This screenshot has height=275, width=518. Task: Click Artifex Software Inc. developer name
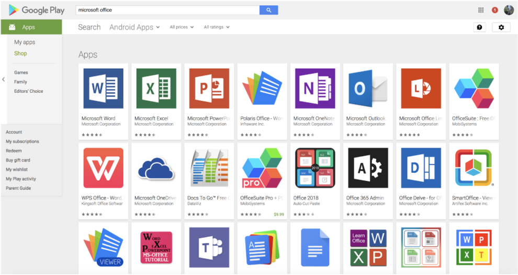470,204
